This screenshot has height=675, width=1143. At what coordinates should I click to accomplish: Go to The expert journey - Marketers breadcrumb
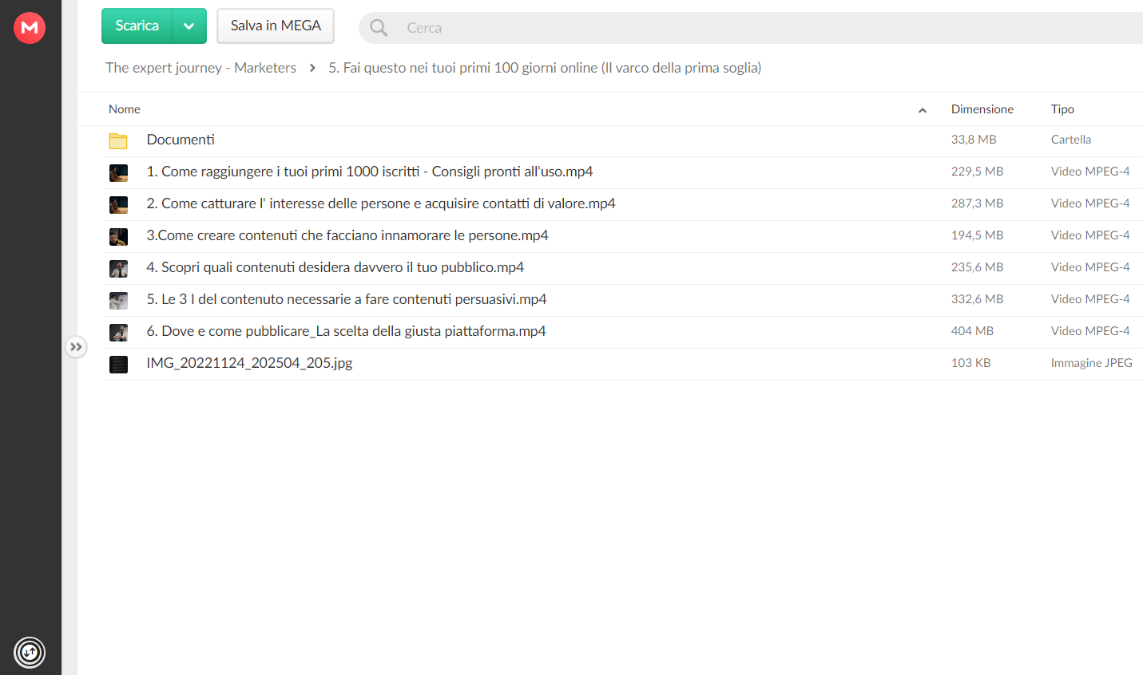pyautogui.click(x=200, y=68)
